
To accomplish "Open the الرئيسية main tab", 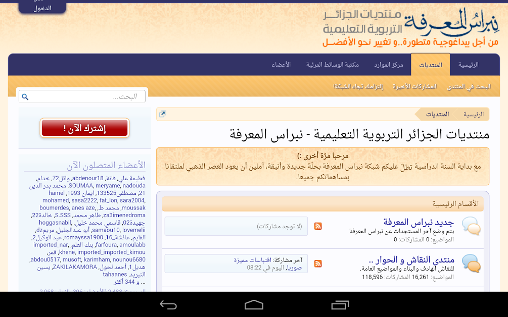I will [x=468, y=65].
